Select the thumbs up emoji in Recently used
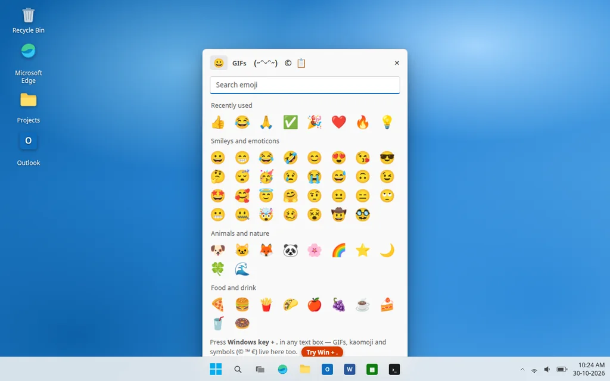 tap(218, 122)
